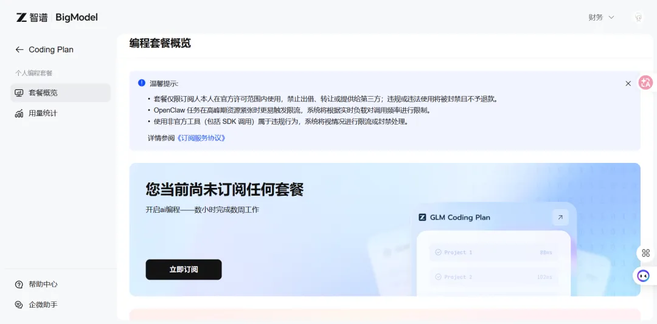Expand the 财务 dropdown menu
657x324 pixels.
point(601,17)
